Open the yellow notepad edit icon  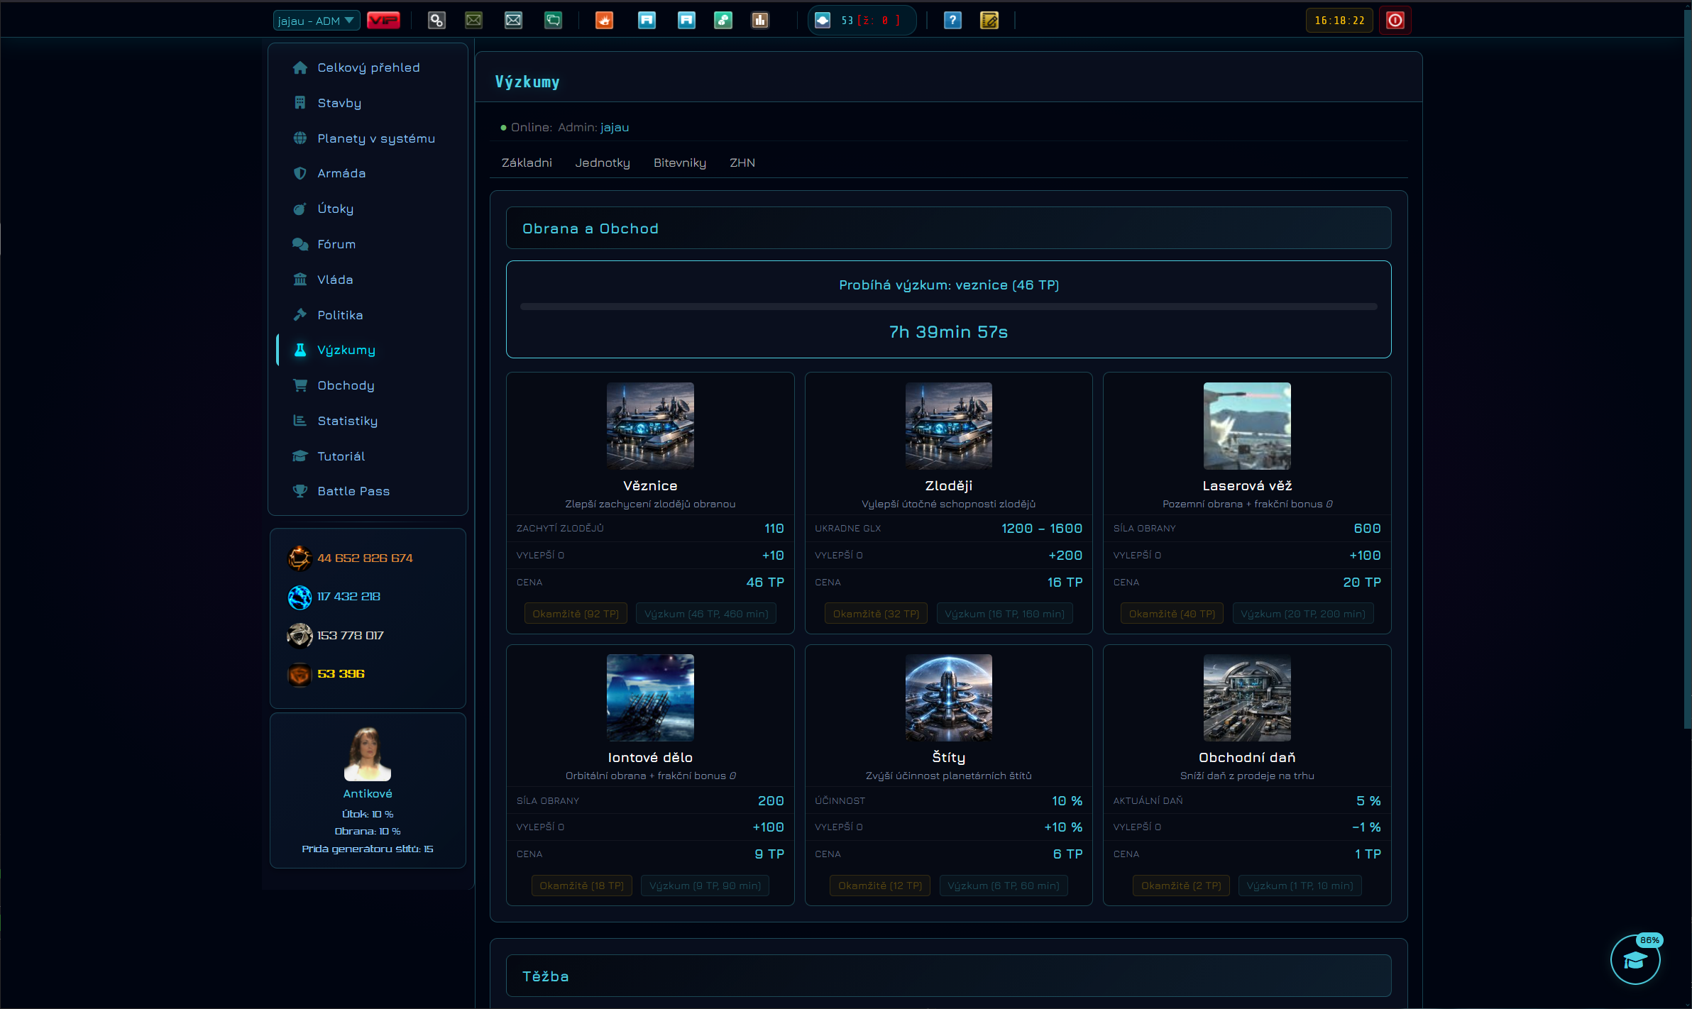pos(989,21)
